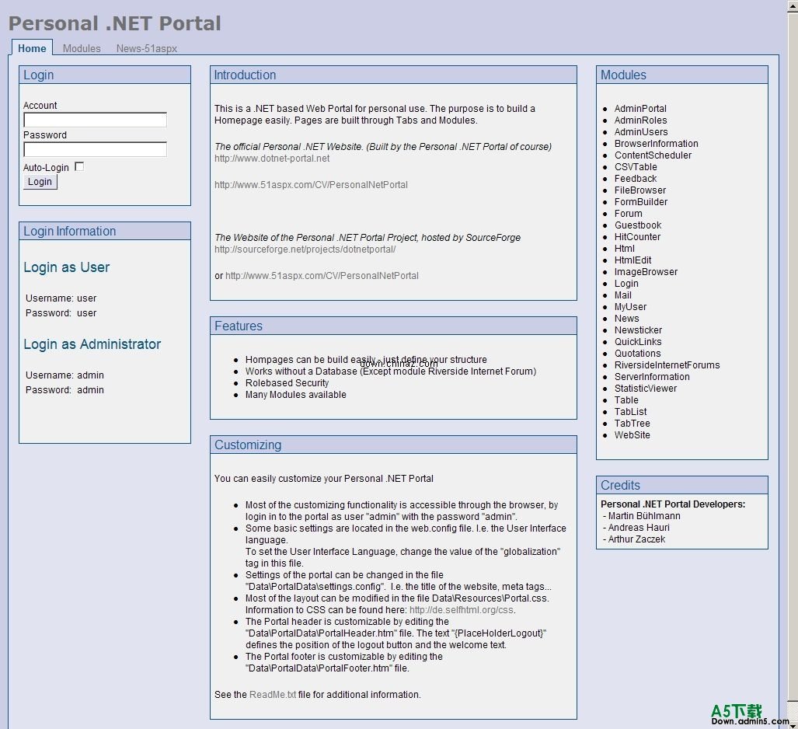Switch to the Modules tab
The image size is (798, 729).
(82, 48)
